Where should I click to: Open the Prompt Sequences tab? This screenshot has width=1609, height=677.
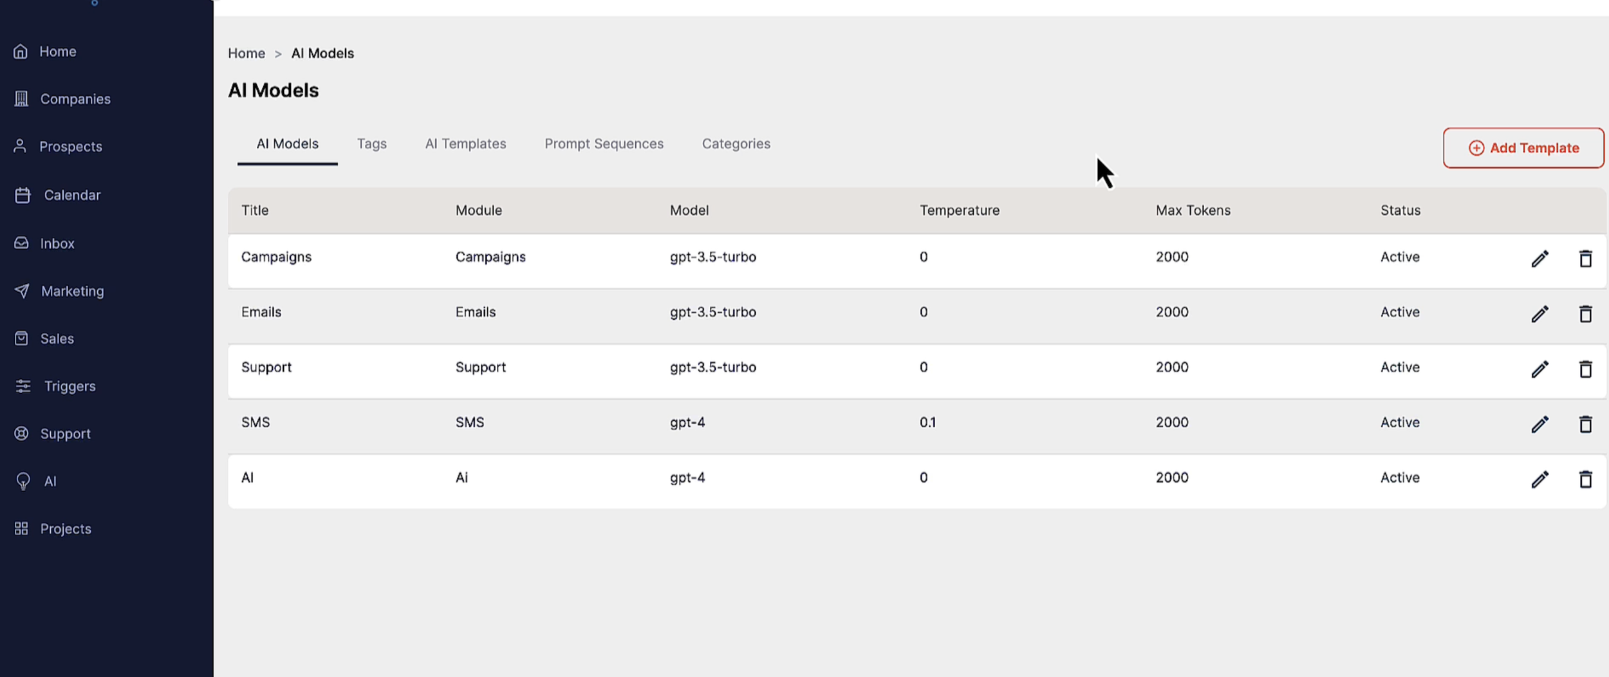[x=604, y=144]
